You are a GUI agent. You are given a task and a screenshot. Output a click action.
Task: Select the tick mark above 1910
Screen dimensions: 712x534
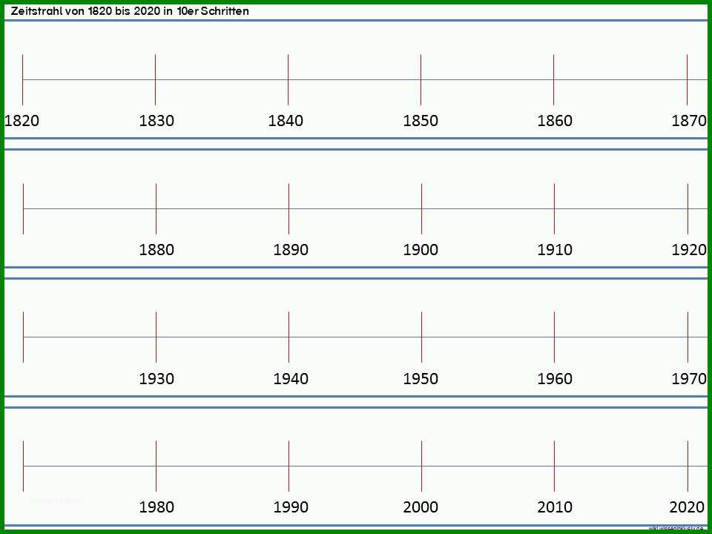point(555,209)
